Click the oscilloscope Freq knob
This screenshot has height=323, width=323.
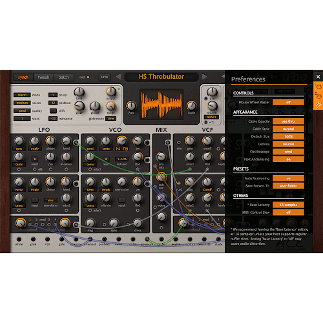[x=131, y=106]
